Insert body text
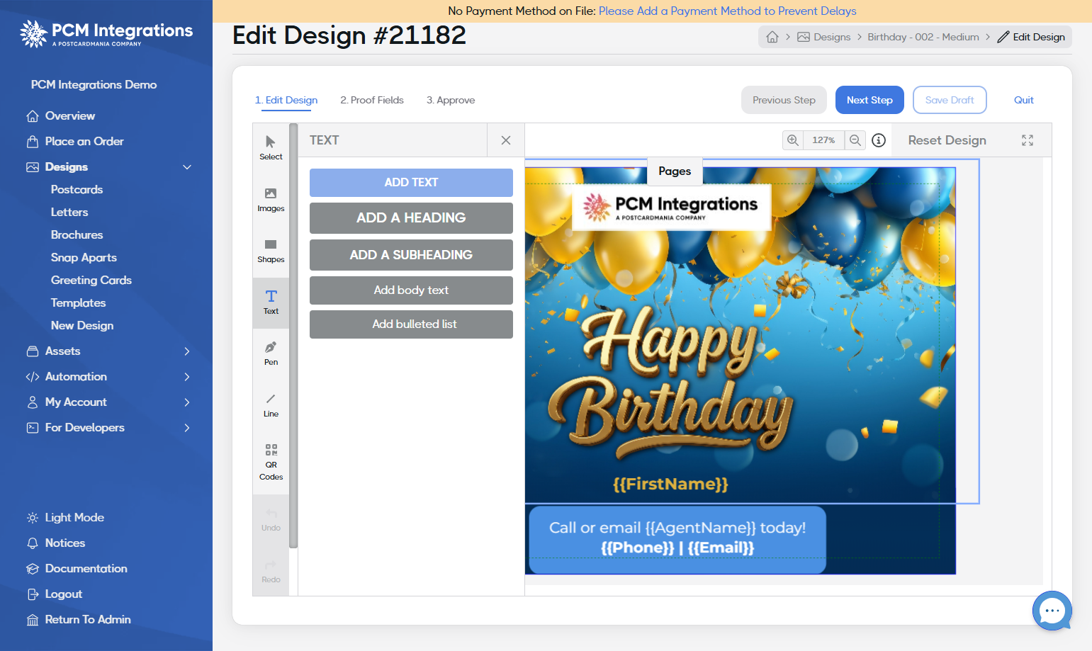Image resolution: width=1092 pixels, height=651 pixels. pos(411,290)
